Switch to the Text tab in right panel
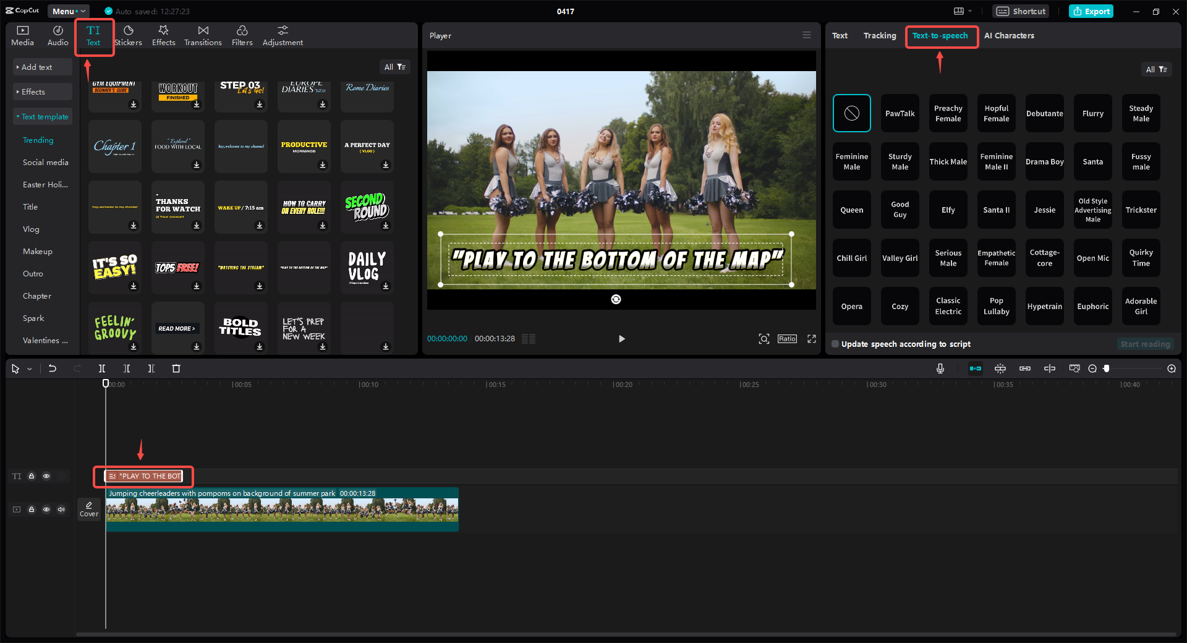Image resolution: width=1187 pixels, height=643 pixels. 840,36
